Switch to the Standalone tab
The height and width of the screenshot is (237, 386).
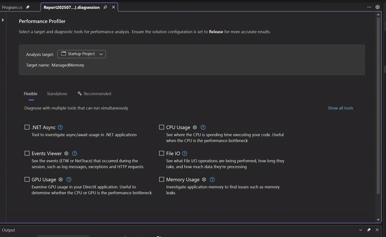(57, 94)
